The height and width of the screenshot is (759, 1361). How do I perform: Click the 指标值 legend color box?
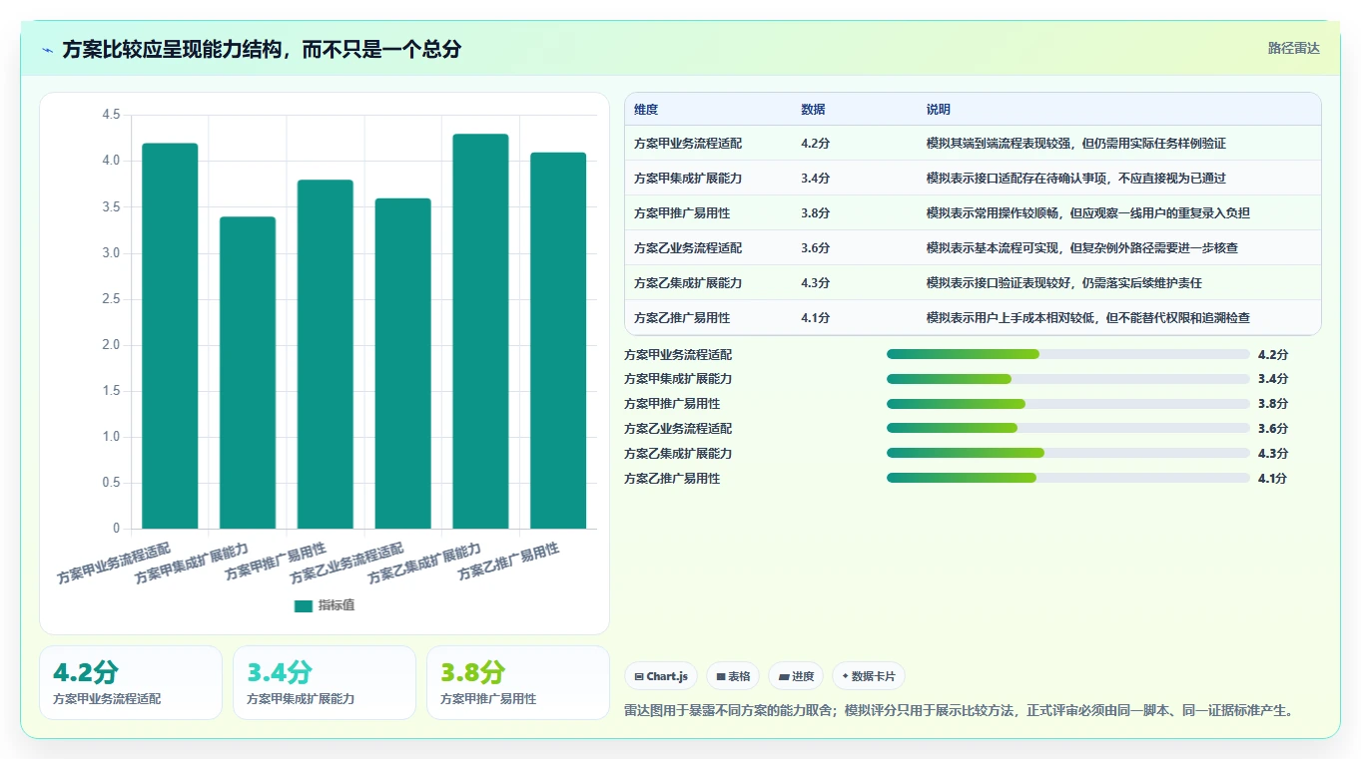pyautogui.click(x=304, y=606)
